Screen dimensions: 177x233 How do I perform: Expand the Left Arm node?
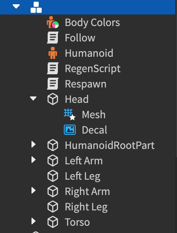(34, 160)
